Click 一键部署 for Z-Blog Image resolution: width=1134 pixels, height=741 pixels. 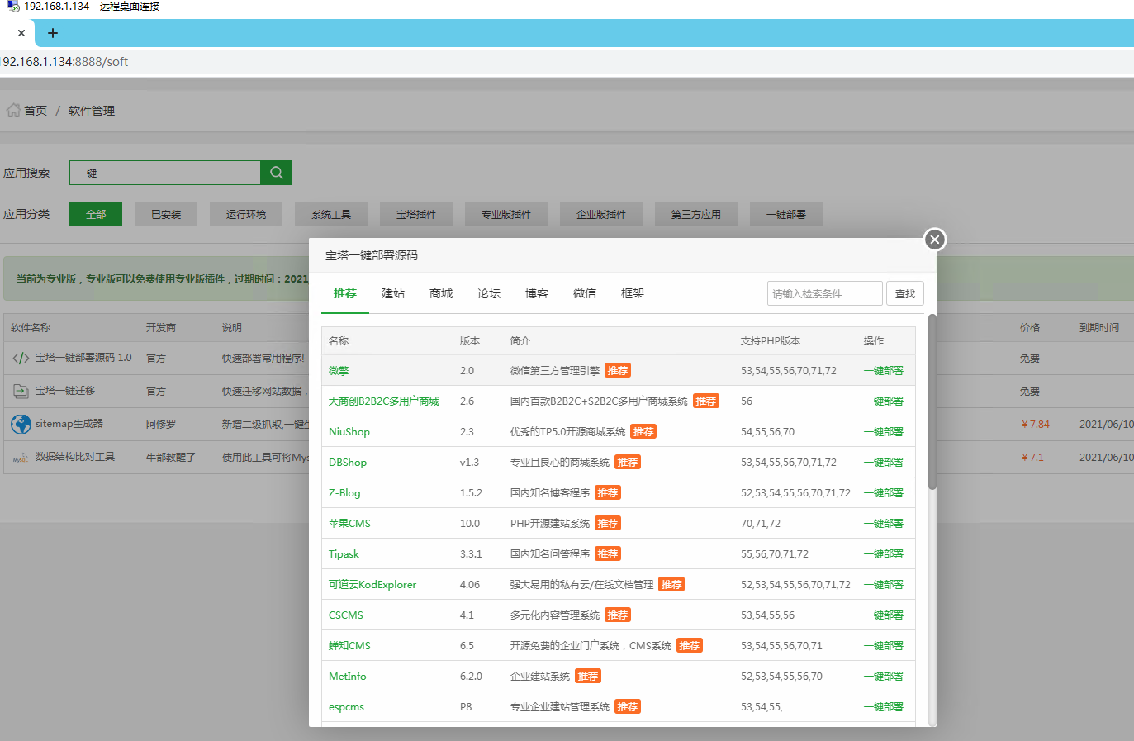(x=884, y=493)
